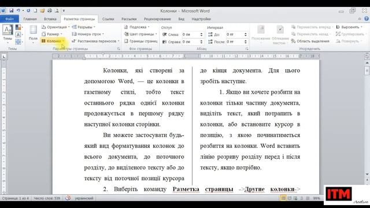Switch to Draft view in status bar
Screen dimensions: 370x208
[x=308, y=198]
